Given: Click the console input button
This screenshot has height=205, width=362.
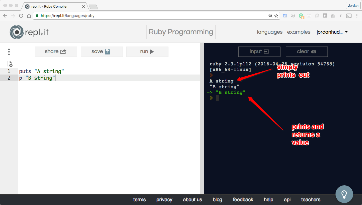Looking at the screenshot, I should 259,52.
